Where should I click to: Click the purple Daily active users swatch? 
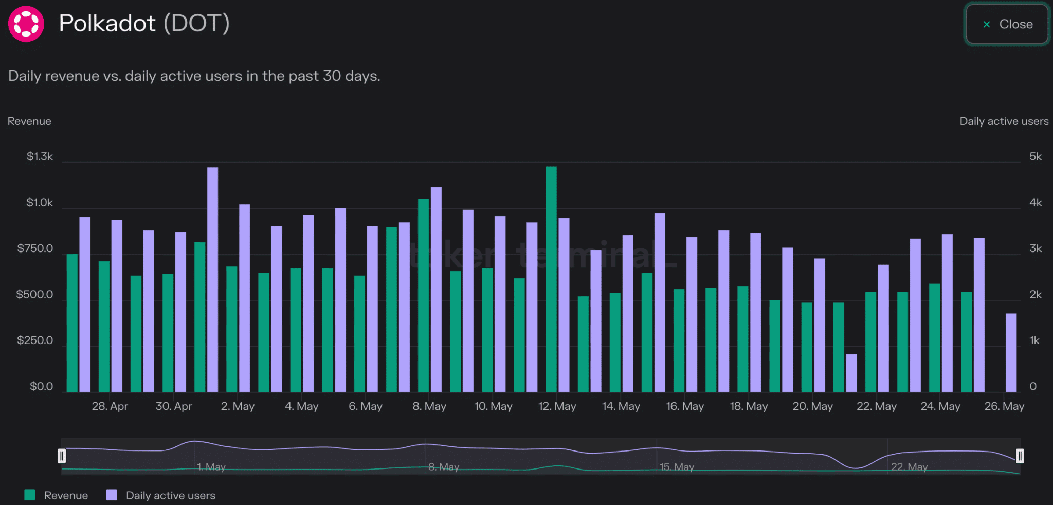pyautogui.click(x=112, y=495)
